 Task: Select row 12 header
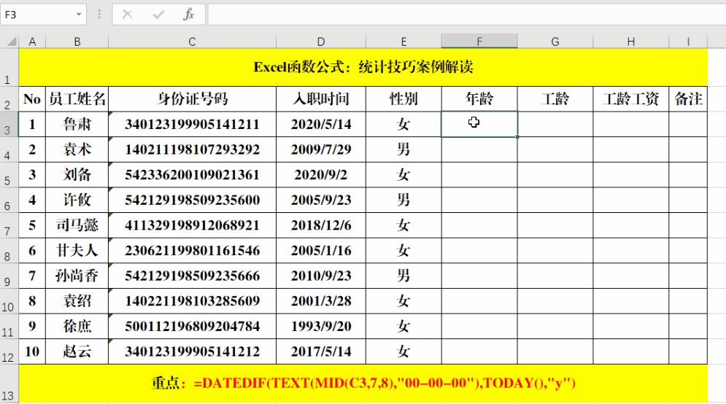click(9, 351)
